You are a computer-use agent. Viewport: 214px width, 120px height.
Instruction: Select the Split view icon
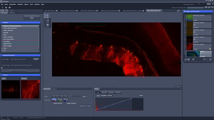click(47, 21)
